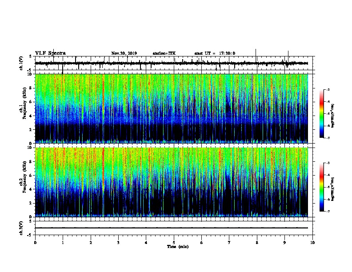Click the "start UT = 17:30:0" text
This screenshot has width=352, height=272.
click(x=215, y=53)
